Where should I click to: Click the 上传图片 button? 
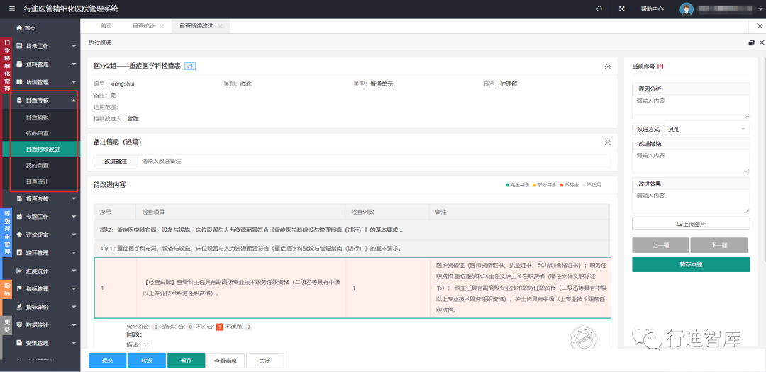coord(691,224)
